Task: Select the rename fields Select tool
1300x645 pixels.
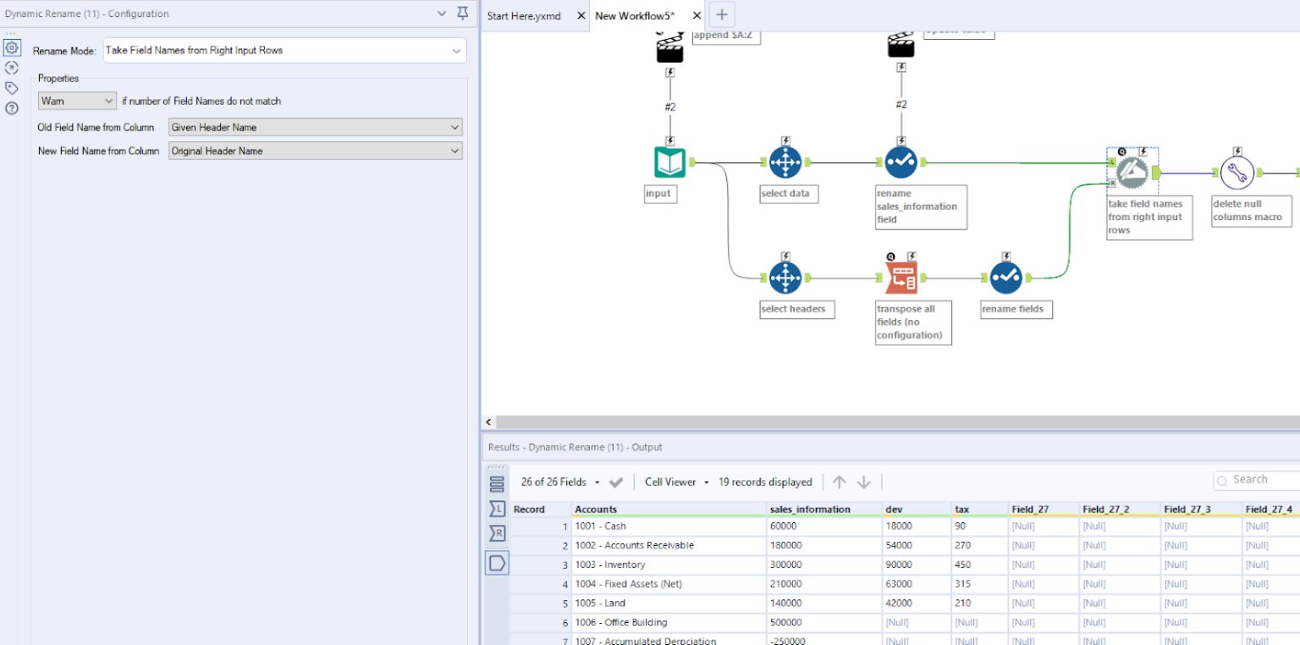Action: 1005,277
